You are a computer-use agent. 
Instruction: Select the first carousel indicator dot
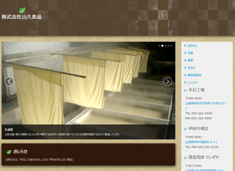(x=159, y=46)
